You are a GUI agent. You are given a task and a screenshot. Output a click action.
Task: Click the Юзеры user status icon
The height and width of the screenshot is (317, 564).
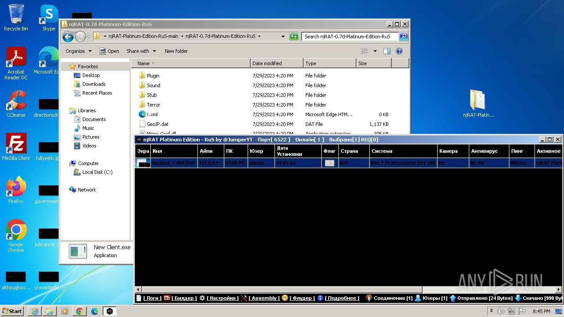tap(418, 298)
